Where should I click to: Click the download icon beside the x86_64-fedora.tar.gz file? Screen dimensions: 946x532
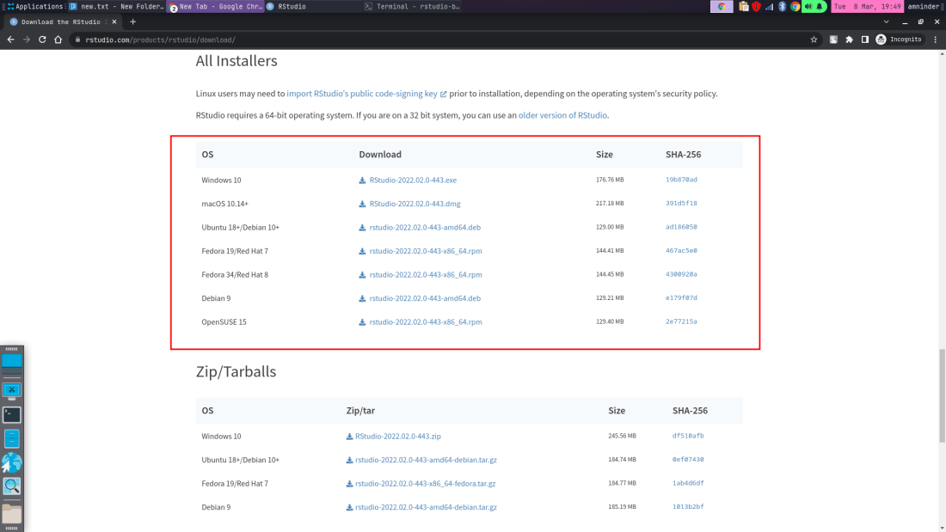click(x=349, y=484)
